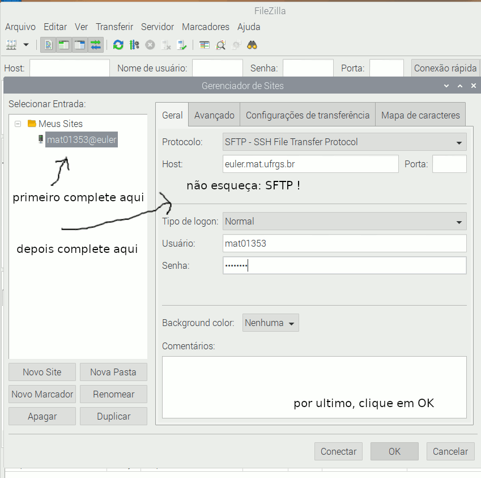Open the directory listing filters icon
Screen dimensions: 481x478
205,45
